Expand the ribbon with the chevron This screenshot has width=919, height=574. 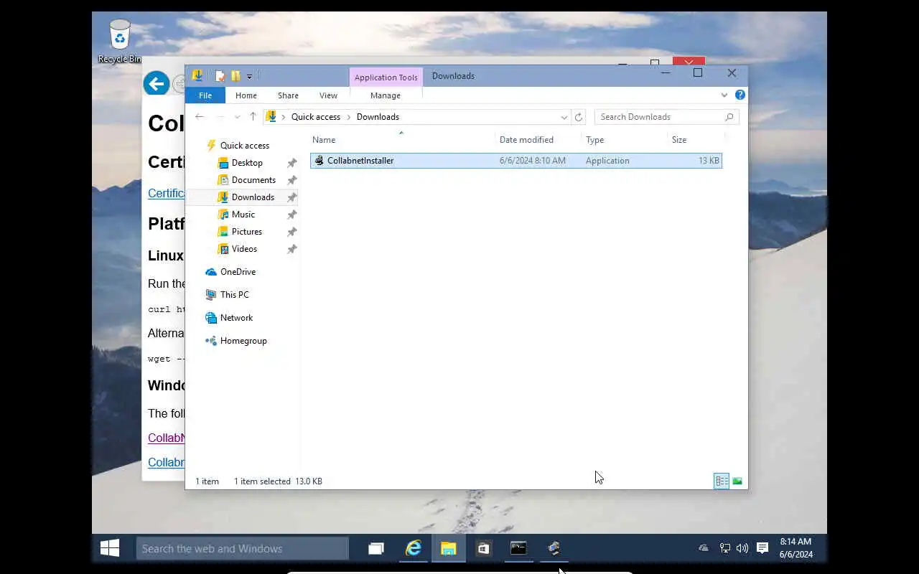tap(724, 95)
